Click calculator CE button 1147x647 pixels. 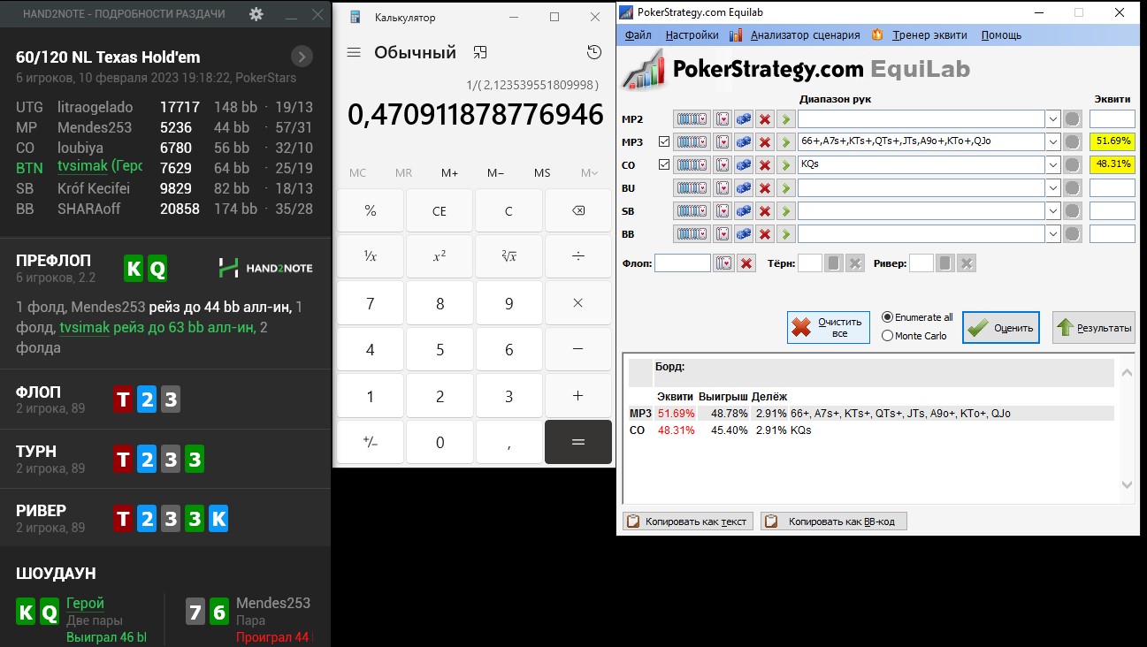pyautogui.click(x=440, y=211)
